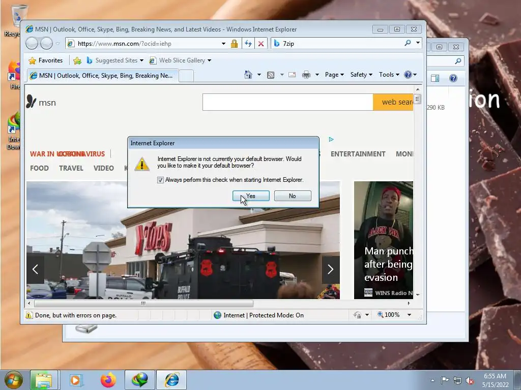Expand the address bar URL dropdown
This screenshot has width=521, height=390.
[223, 44]
